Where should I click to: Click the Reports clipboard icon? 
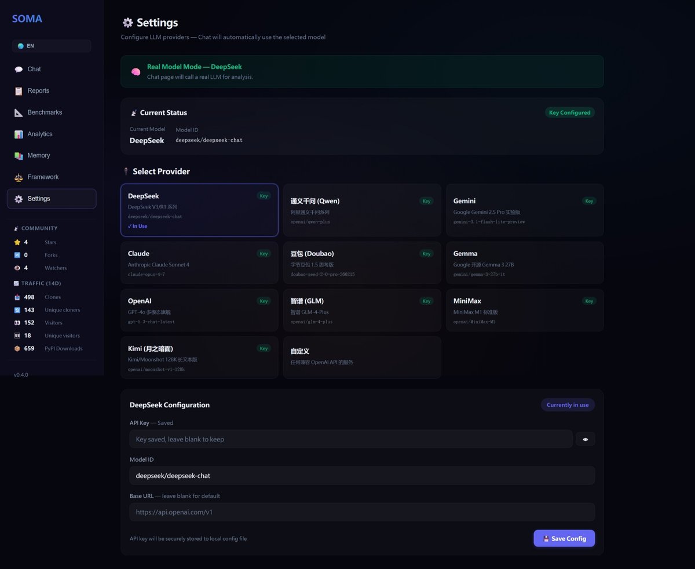tap(19, 91)
